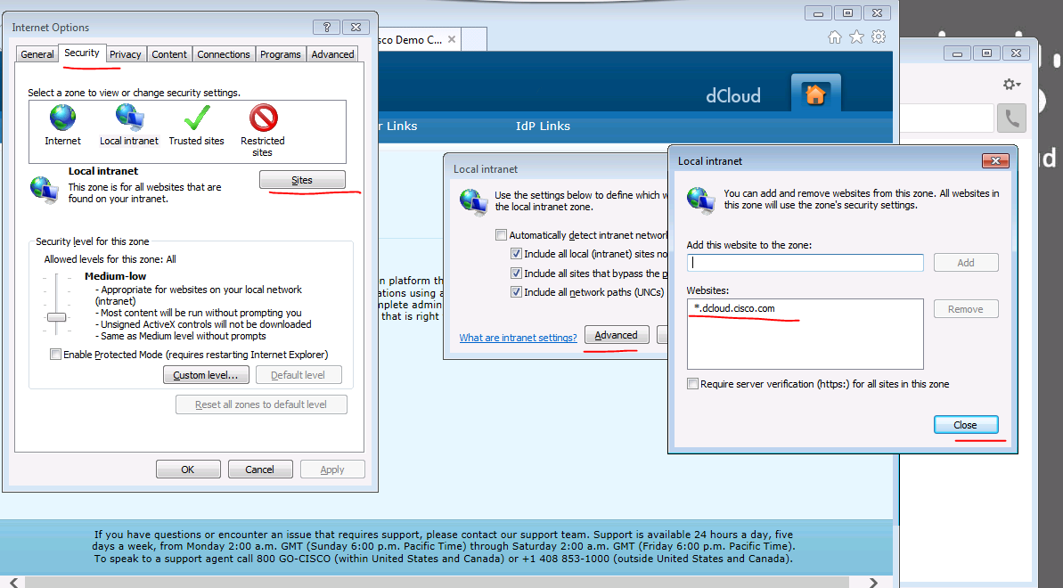Screen dimensions: 1063x588
Task: Select the Internet zone globe icon
Action: click(x=62, y=118)
